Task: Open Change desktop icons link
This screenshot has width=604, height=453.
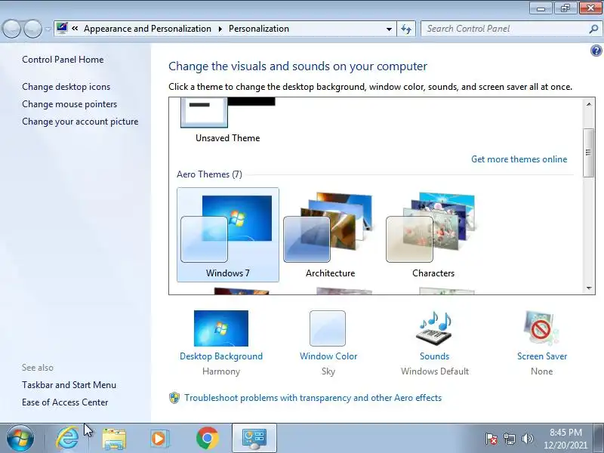Action: tap(66, 87)
